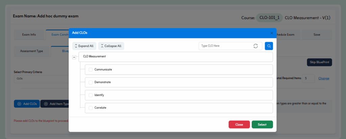This screenshot has width=346, height=139.
Task: Type in the Type CLO Here field
Action: point(225,46)
